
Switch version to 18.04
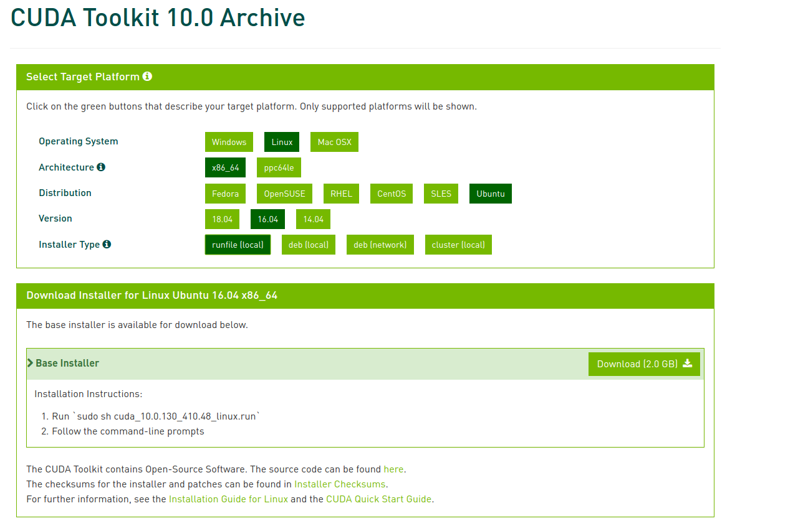click(x=222, y=219)
